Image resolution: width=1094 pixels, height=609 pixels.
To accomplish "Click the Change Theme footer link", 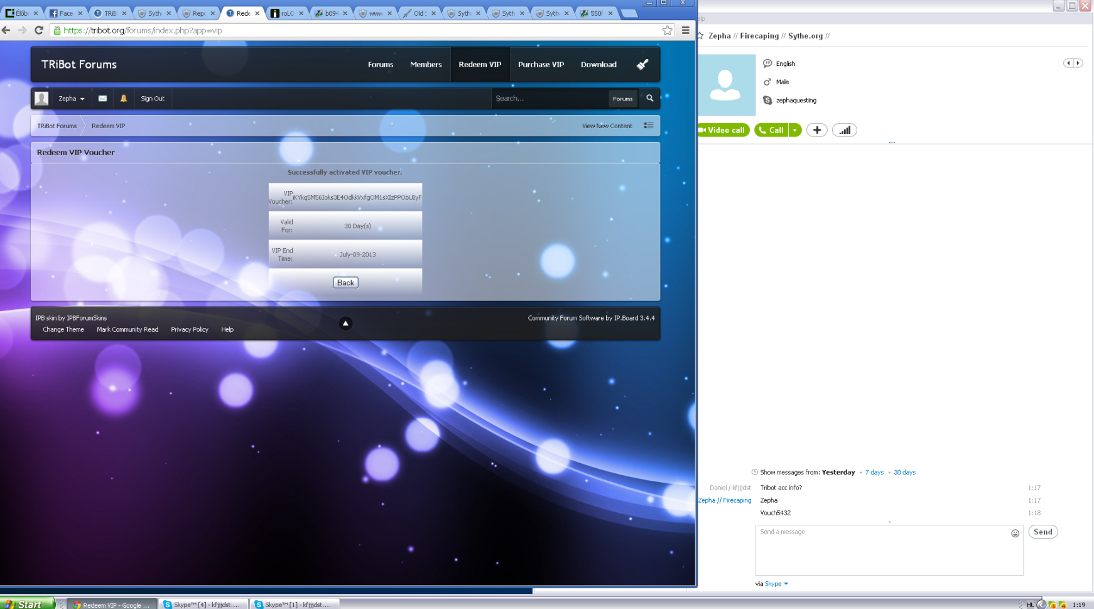I will click(63, 329).
